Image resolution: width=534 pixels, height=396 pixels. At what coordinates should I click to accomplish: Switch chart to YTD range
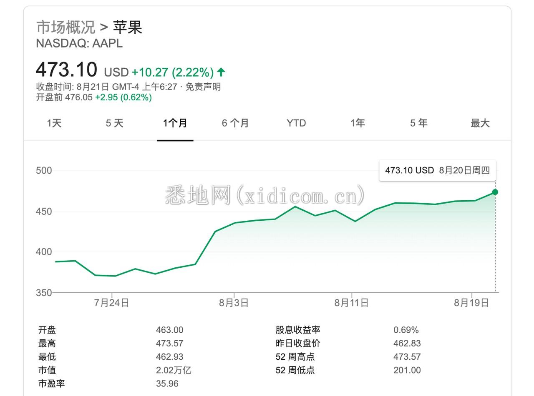(296, 123)
